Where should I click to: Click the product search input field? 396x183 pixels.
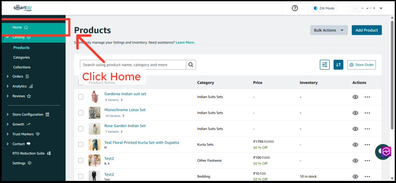pos(133,65)
